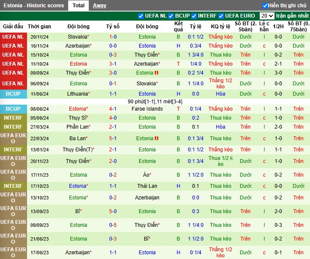This screenshot has height=259, width=310.
Task: Click Thụy Điển team in 15/10/24 row
Action: 147,55
